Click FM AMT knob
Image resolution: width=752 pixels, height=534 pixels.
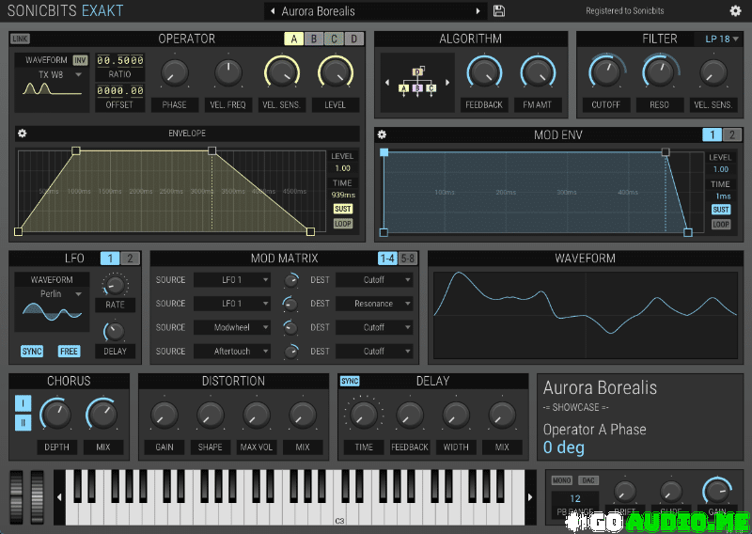[538, 73]
